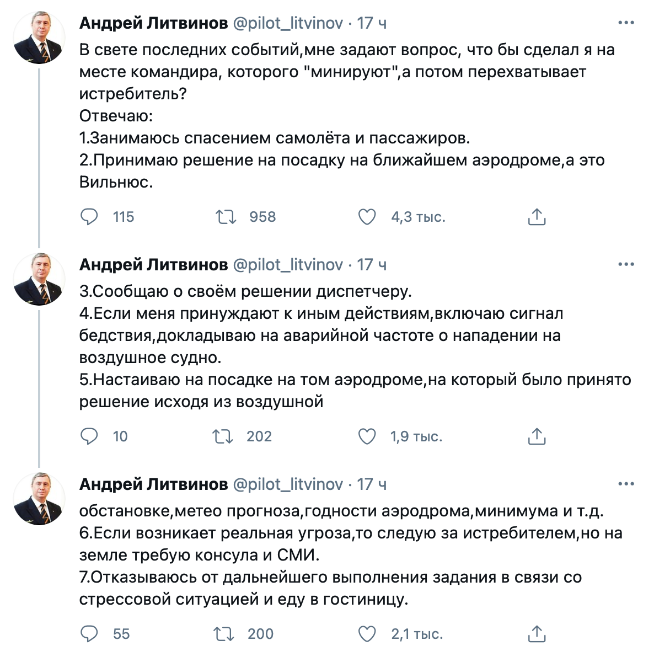Image resolution: width=654 pixels, height=651 pixels.
Task: Retweet the tweet with 202 retweets
Action: [223, 436]
